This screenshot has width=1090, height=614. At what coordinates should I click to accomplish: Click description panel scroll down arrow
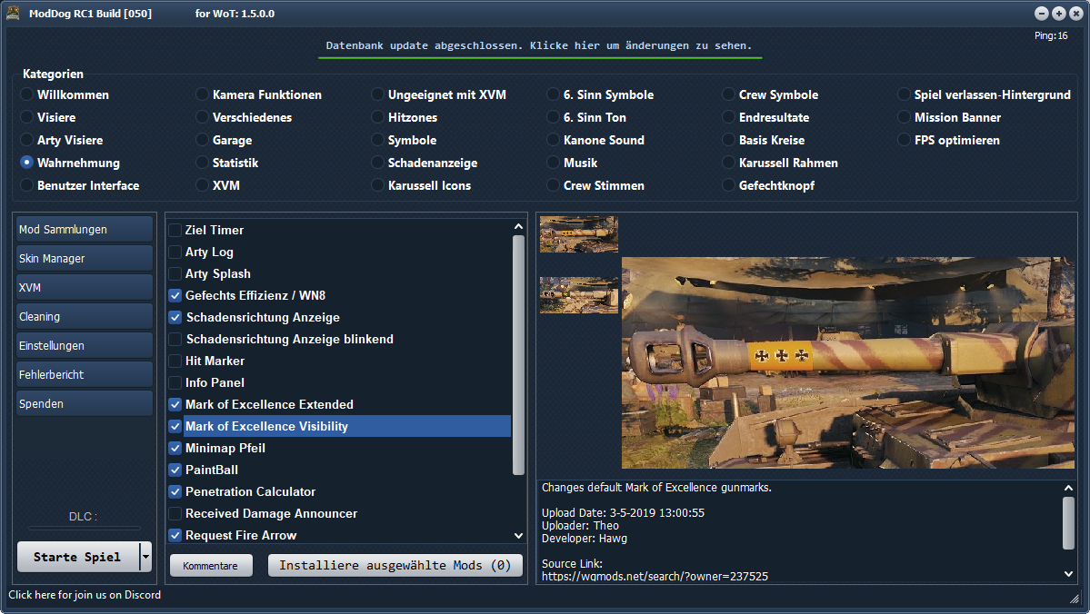point(1068,574)
